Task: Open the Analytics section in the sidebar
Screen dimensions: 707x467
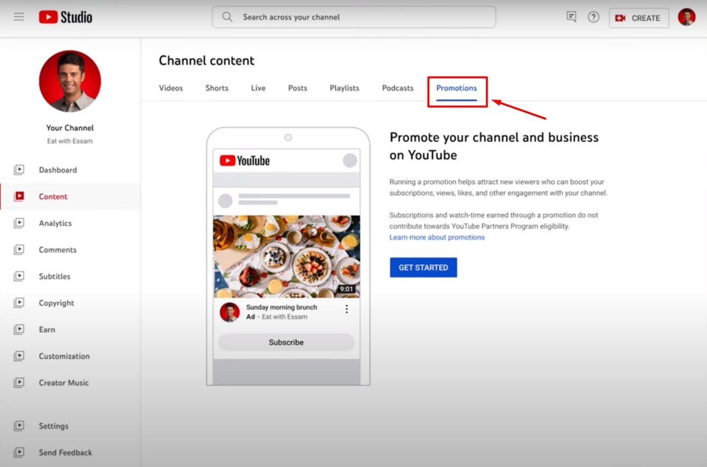Action: [55, 223]
